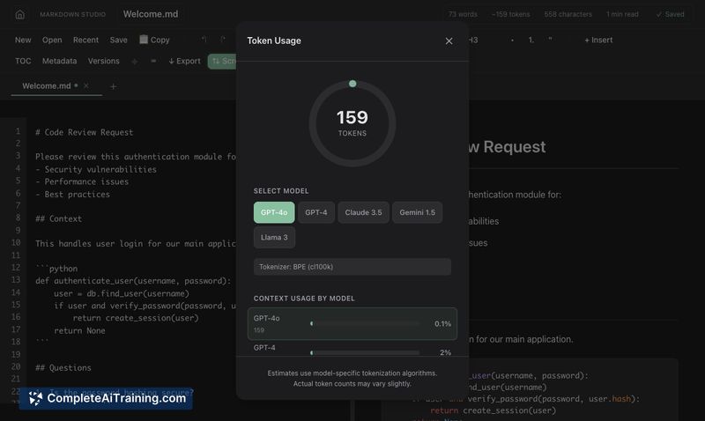Select the GPT-4o model
Viewport: 705px width, 421px height.
tap(274, 212)
